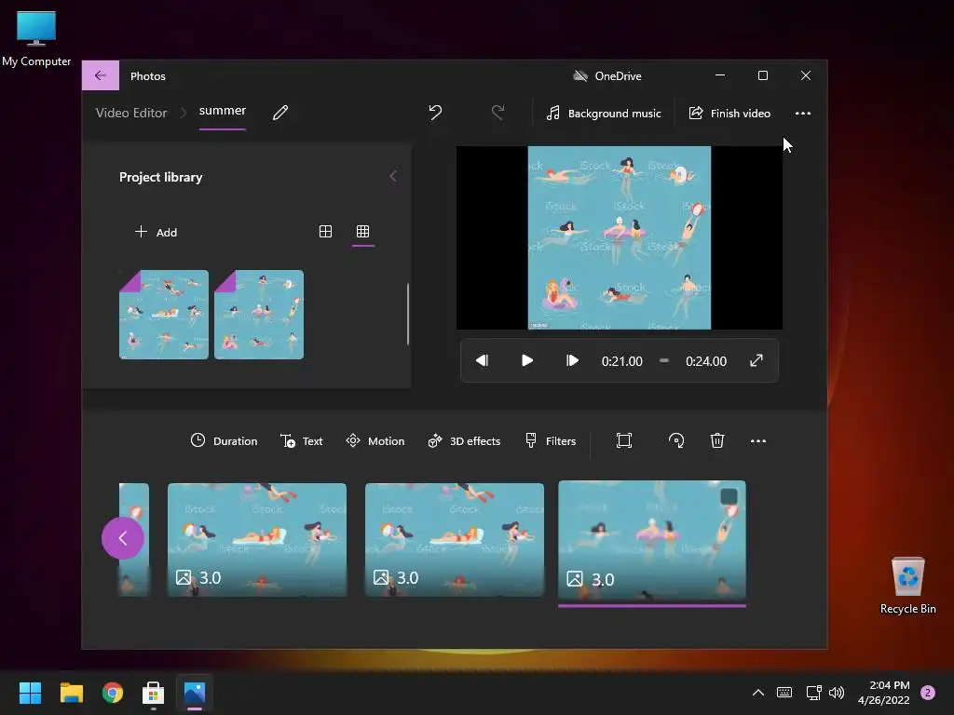Screen dimensions: 954x715
Task: Select the first full 3.0 storyboard clip
Action: 257,539
